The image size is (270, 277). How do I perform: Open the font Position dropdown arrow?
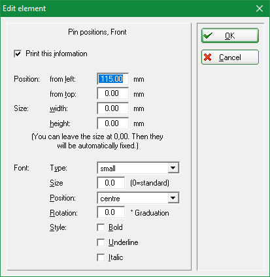[173, 198]
